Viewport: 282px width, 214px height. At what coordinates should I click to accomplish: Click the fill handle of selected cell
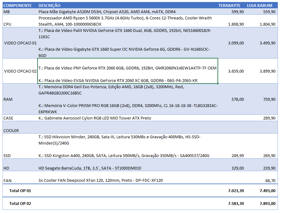point(218,84)
